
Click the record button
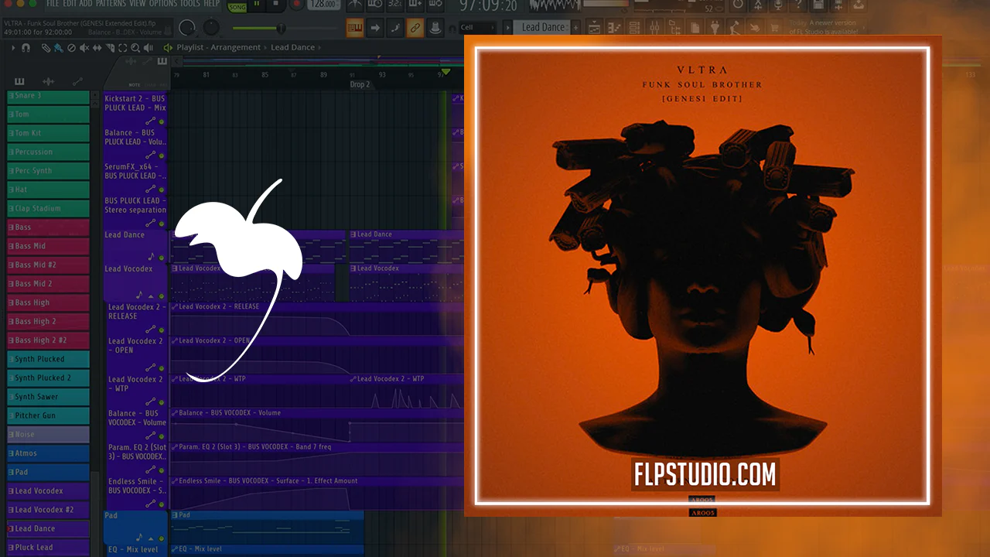[x=295, y=5]
